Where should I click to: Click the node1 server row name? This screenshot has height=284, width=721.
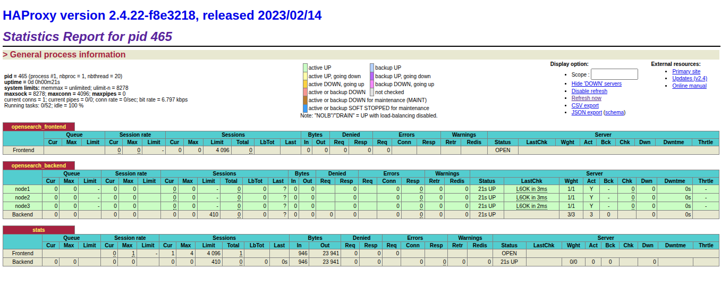[22, 189]
